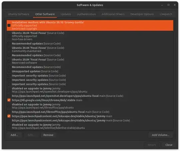This screenshot has height=151, width=180.
Task: Switch to the Ubuntu Software tab
Action: pos(19,14)
